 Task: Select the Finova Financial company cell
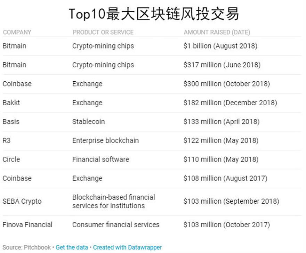pos(27,225)
